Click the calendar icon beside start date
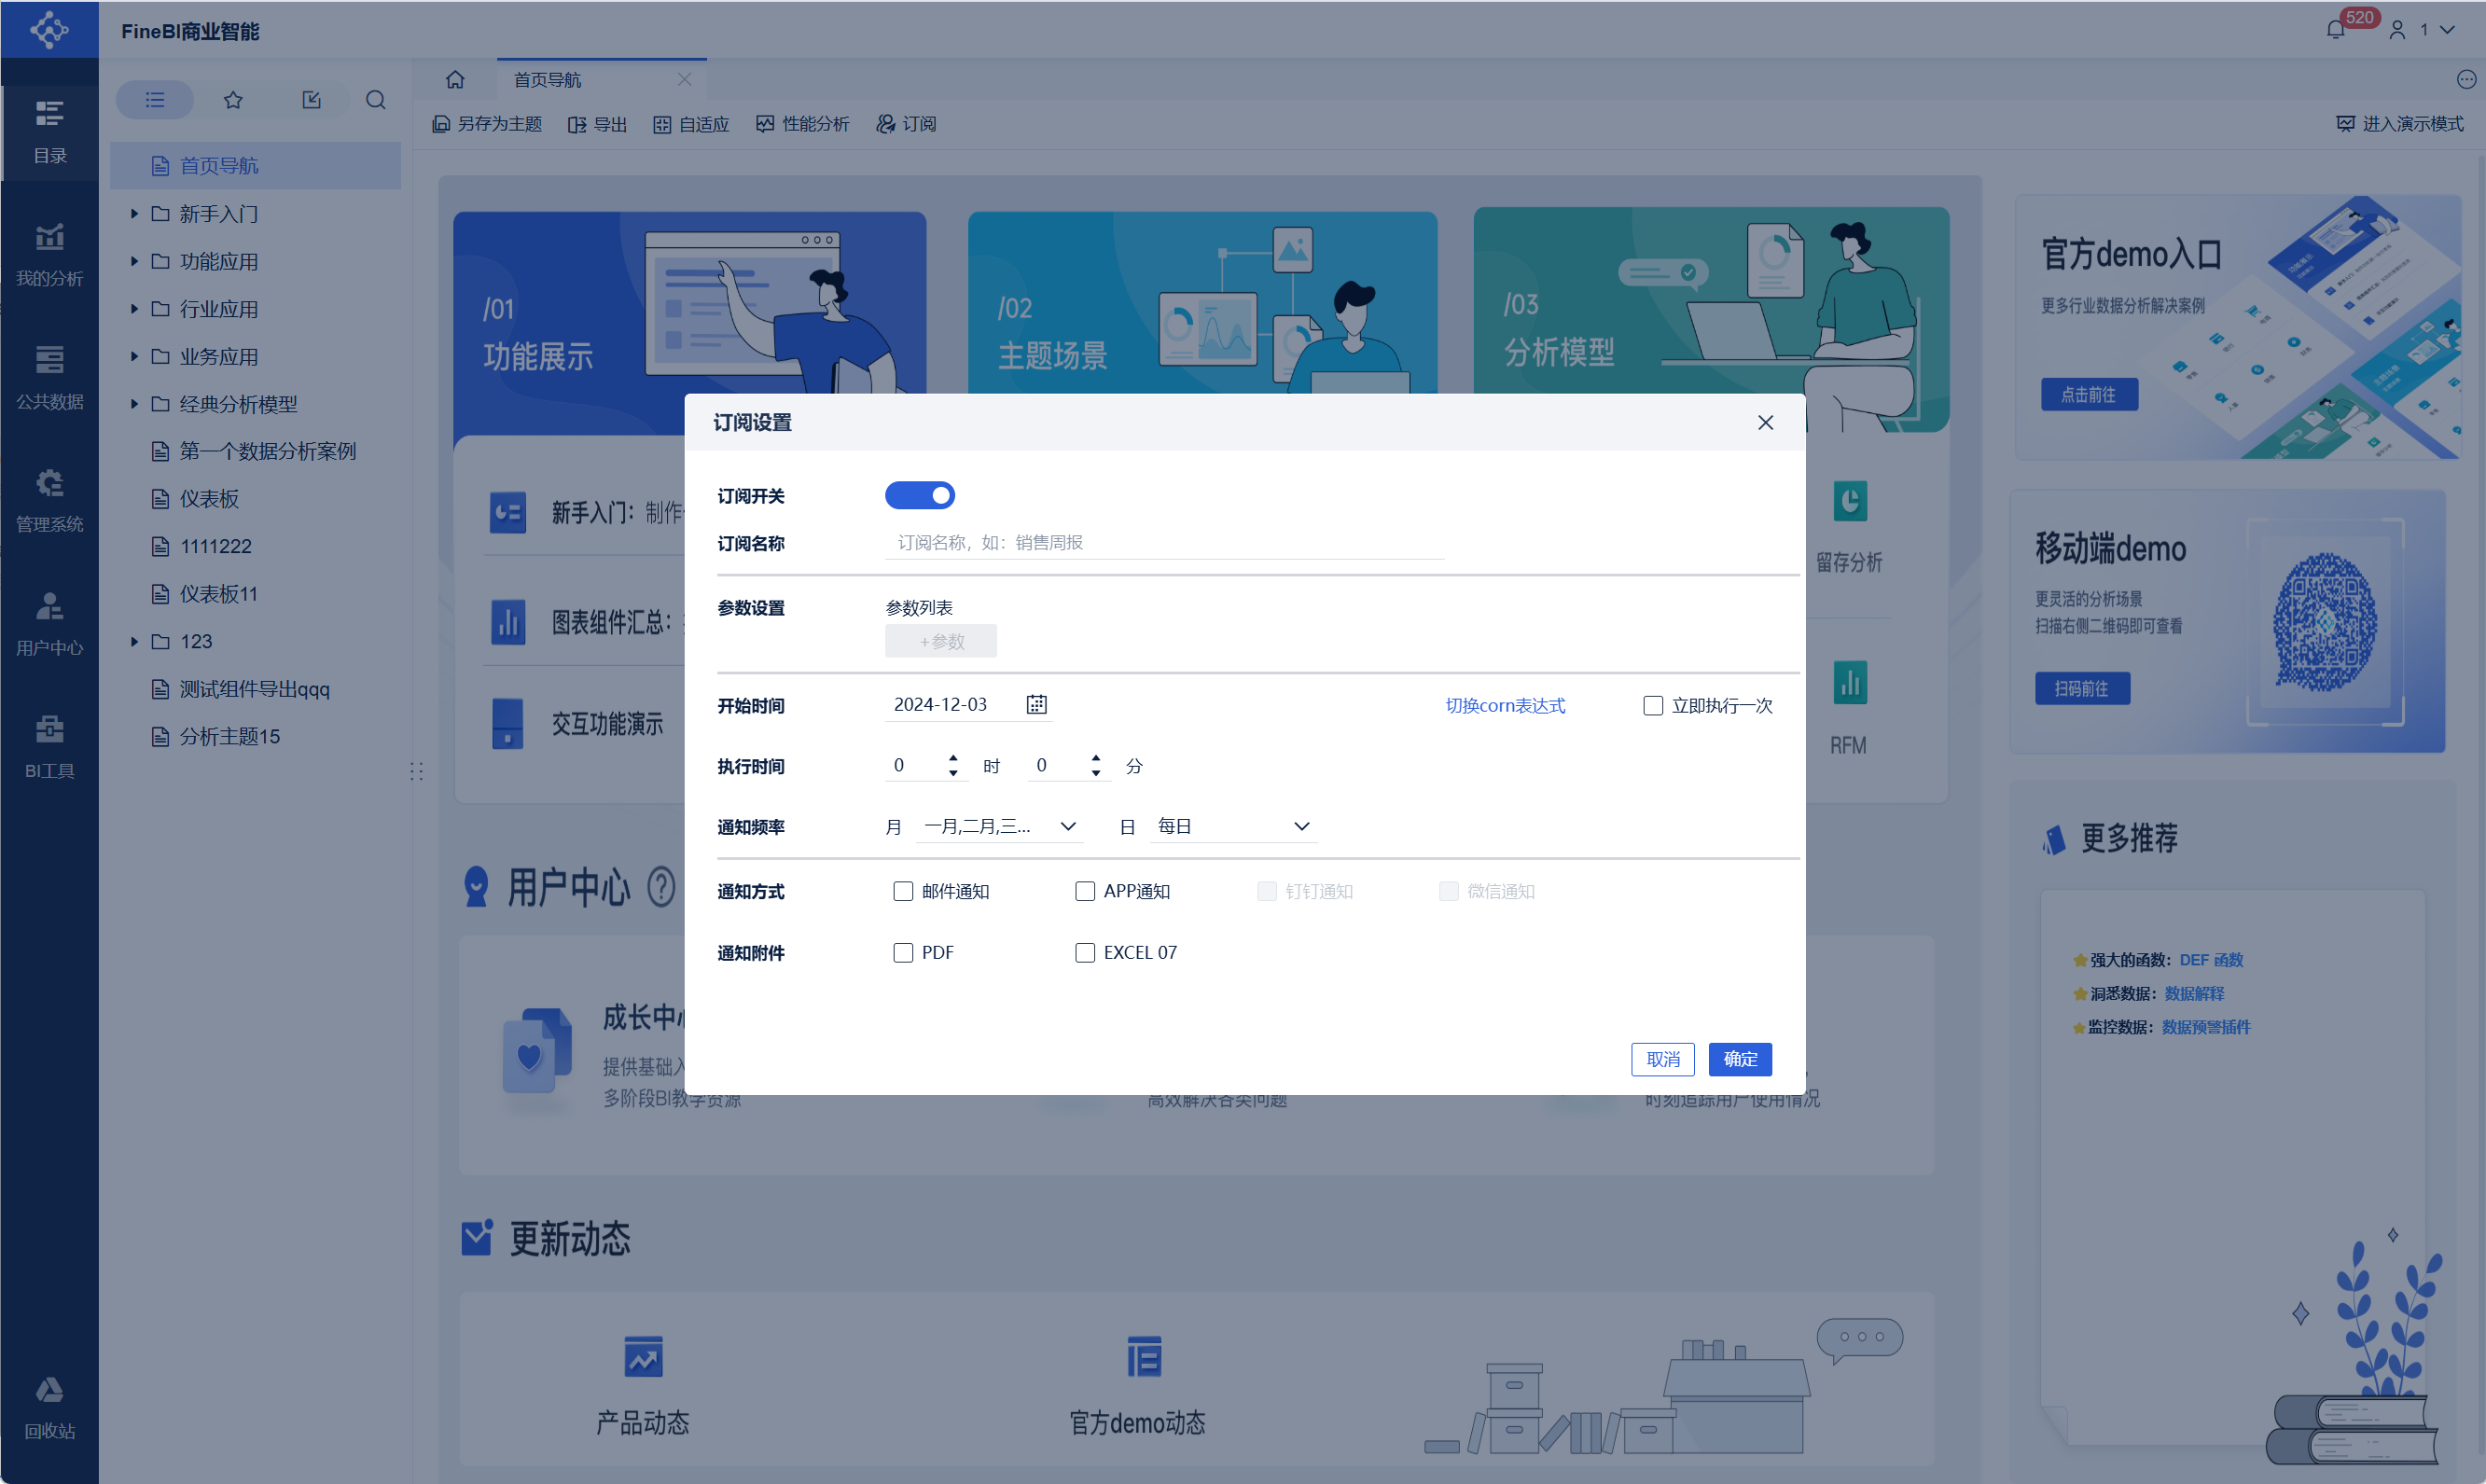The width and height of the screenshot is (2486, 1484). [x=1036, y=705]
